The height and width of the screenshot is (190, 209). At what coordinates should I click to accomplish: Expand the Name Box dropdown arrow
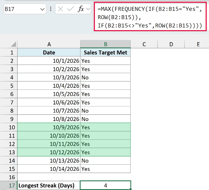42,9
